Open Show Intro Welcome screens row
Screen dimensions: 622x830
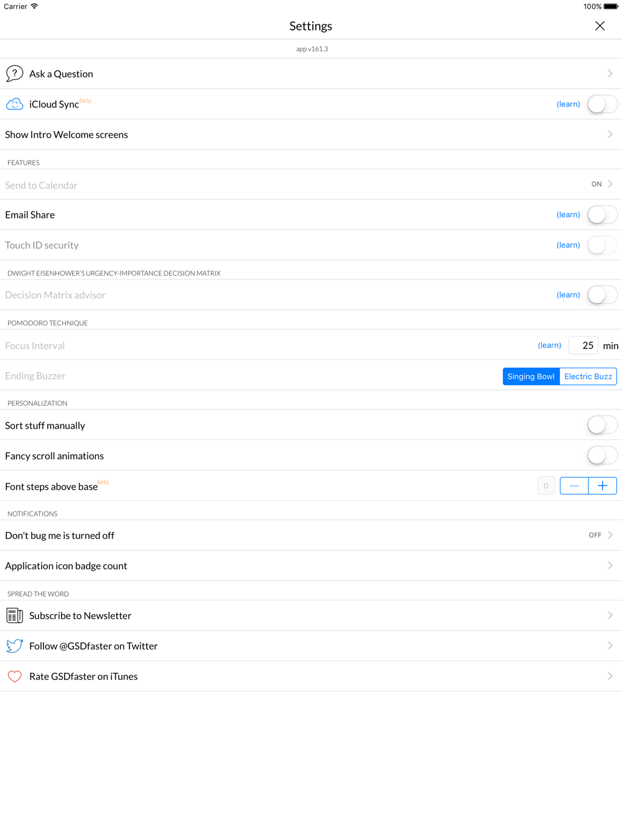311,134
